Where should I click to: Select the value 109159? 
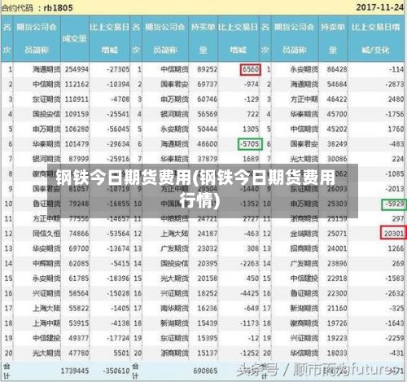pyautogui.click(x=77, y=114)
